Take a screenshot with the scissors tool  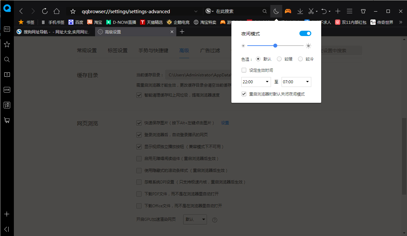pyautogui.click(x=311, y=11)
